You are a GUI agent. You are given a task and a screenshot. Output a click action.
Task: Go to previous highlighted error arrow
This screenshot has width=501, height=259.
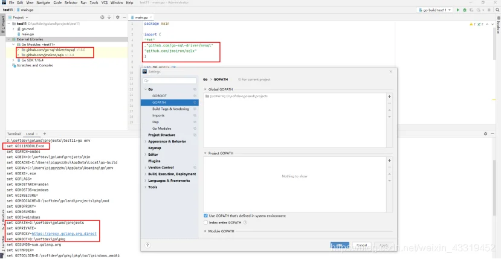click(487, 24)
